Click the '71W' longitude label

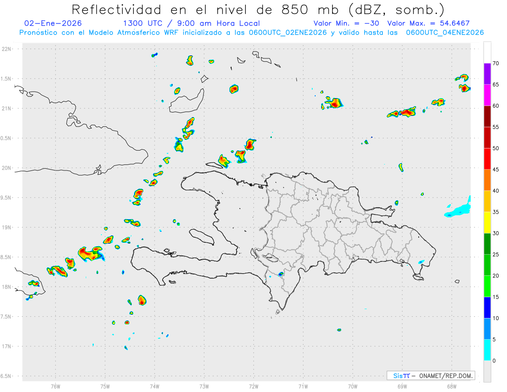pyautogui.click(x=303, y=387)
